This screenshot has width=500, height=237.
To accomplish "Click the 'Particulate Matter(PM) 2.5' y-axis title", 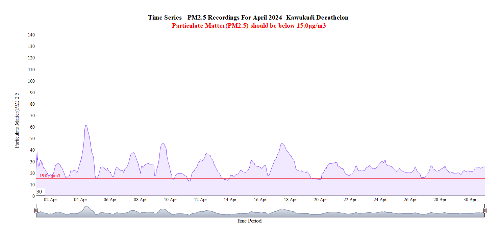I will pos(17,121).
